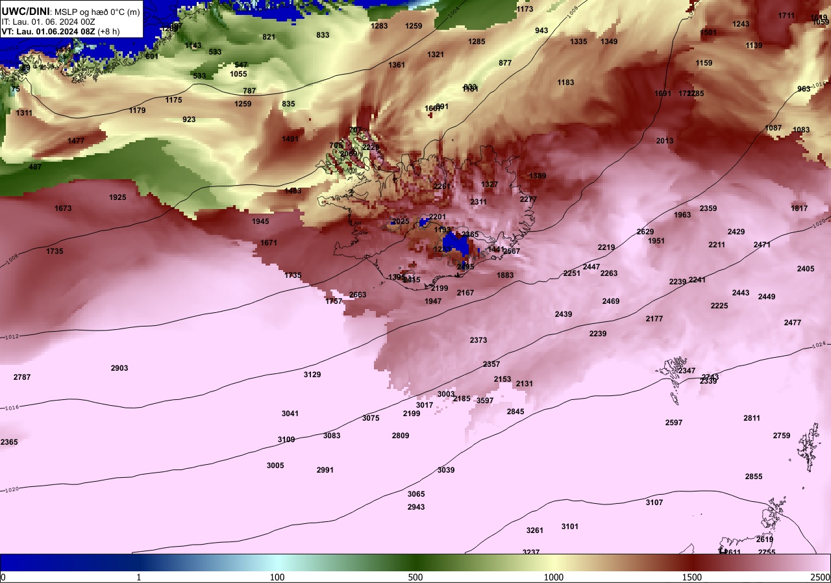
Task: Click the 2811 value on the map
Action: [752, 418]
